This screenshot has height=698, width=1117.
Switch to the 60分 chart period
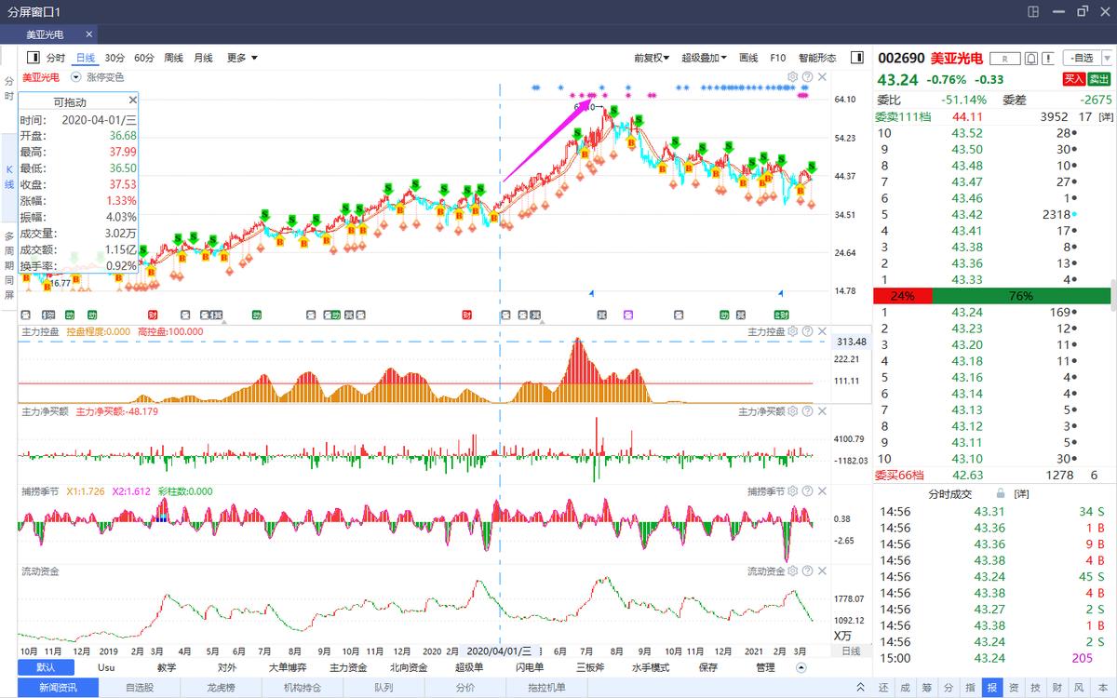point(144,58)
